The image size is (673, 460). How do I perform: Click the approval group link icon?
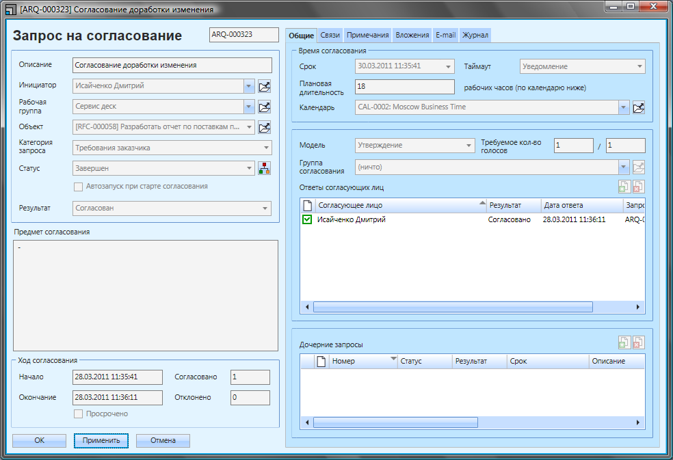pyautogui.click(x=639, y=167)
